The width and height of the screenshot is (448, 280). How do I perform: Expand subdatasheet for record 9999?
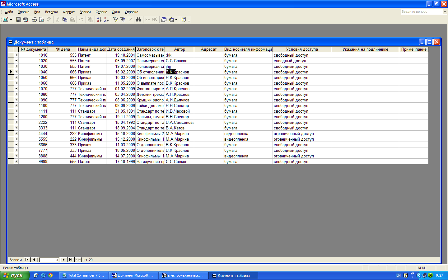(x=16, y=161)
